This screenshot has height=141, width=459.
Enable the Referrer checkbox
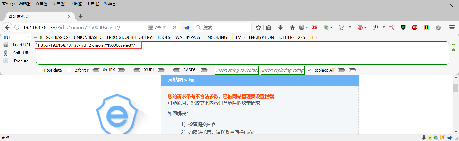click(x=69, y=70)
